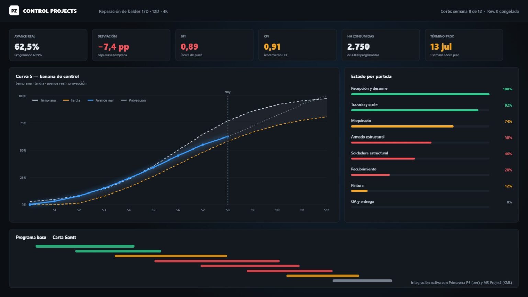Click the 'Curva S — banana de control' heading

coord(47,76)
